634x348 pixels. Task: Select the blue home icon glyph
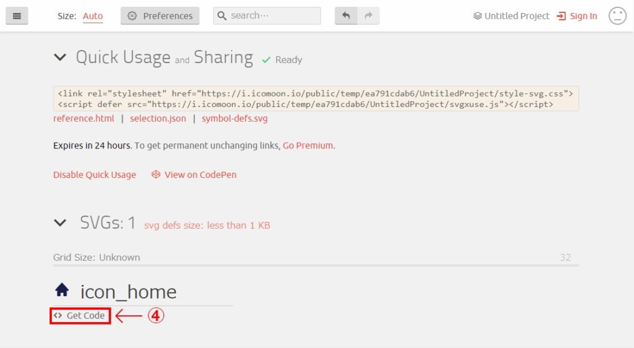pyautogui.click(x=62, y=290)
